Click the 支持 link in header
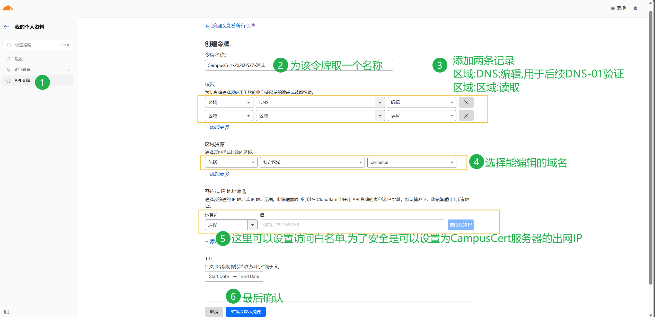 coord(621,8)
